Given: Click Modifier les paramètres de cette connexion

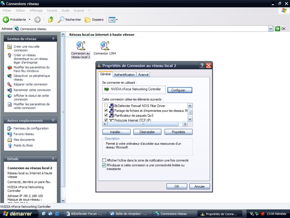Looking at the screenshot, I should coord(32,106).
